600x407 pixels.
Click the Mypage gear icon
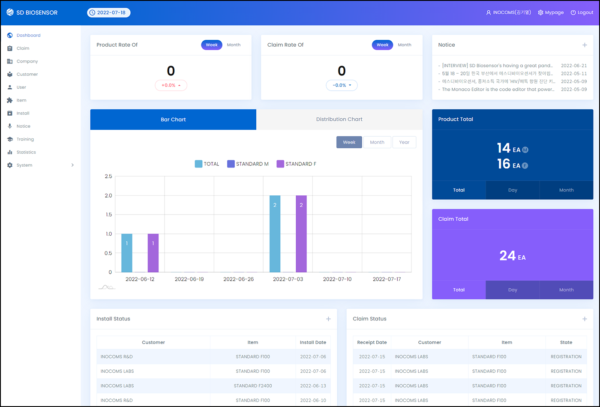pyautogui.click(x=540, y=12)
